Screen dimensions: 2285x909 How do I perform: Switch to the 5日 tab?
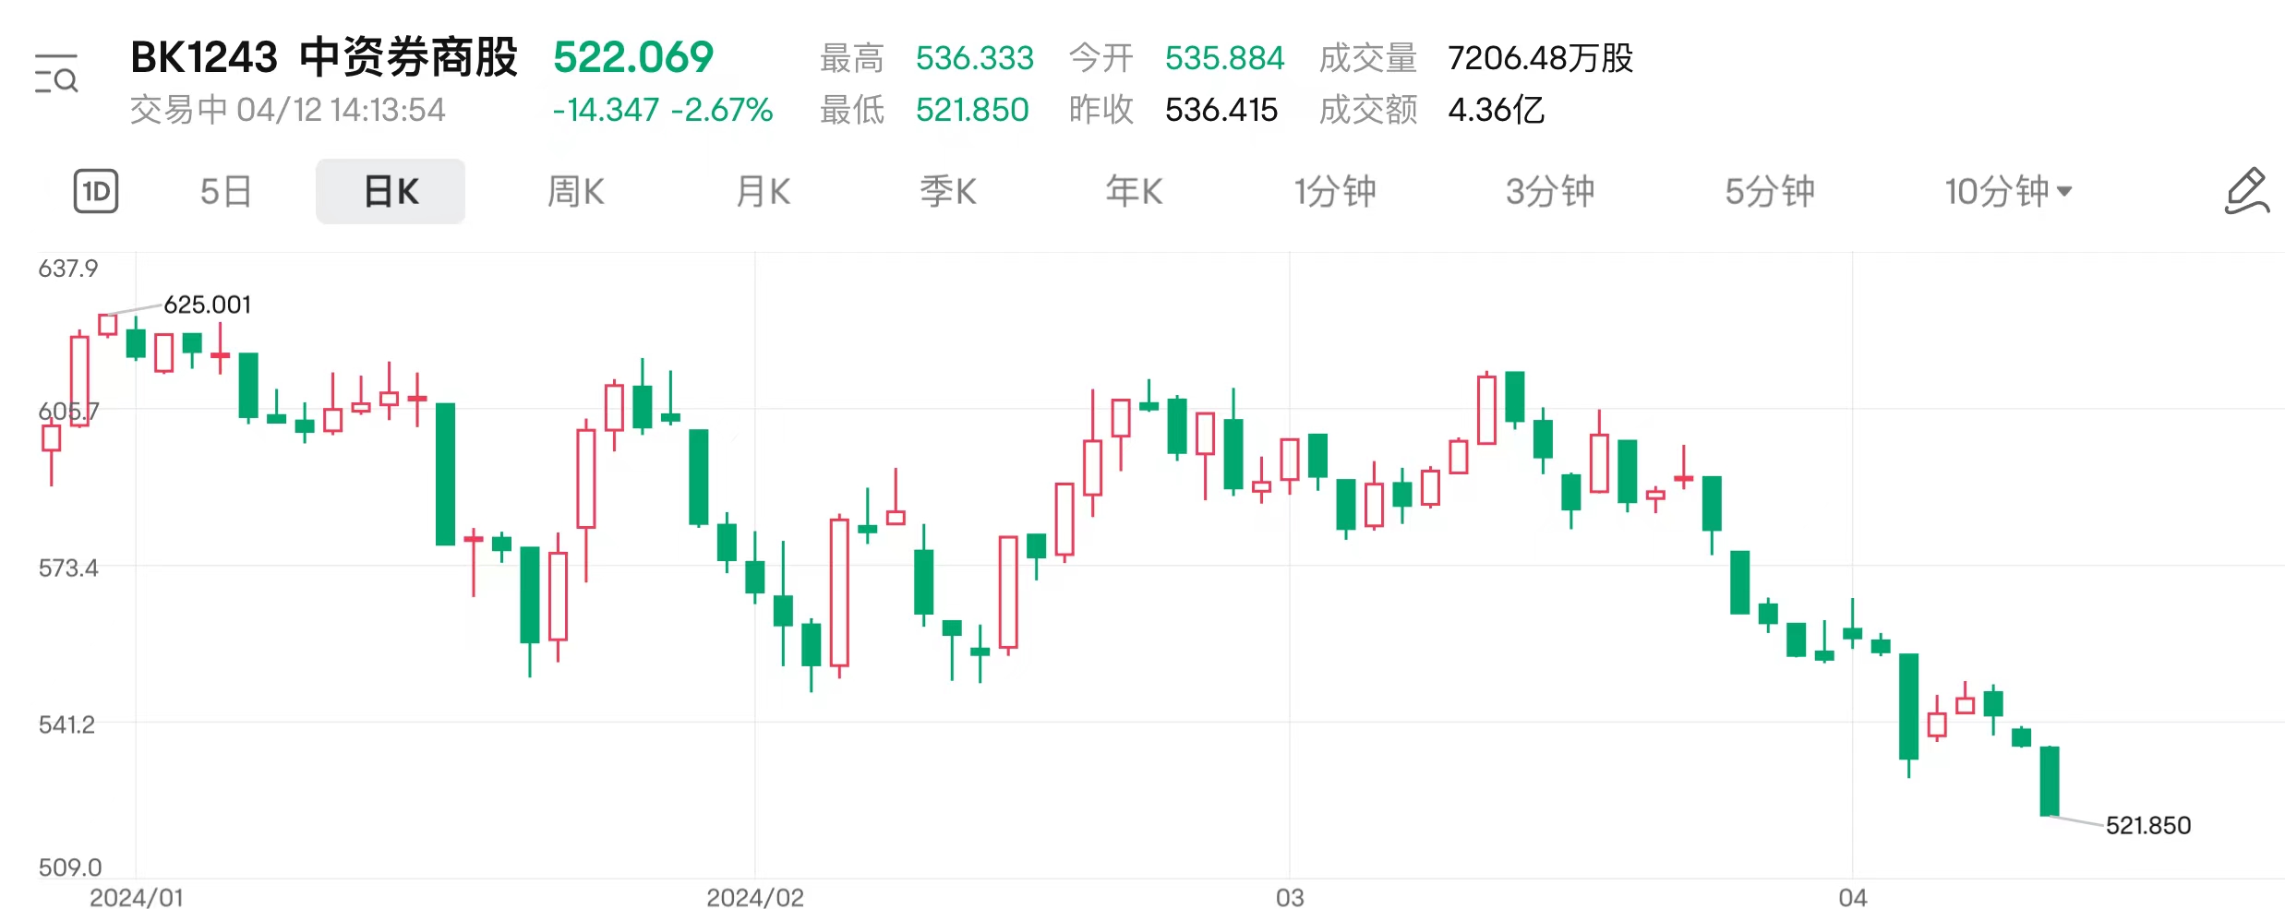[225, 191]
